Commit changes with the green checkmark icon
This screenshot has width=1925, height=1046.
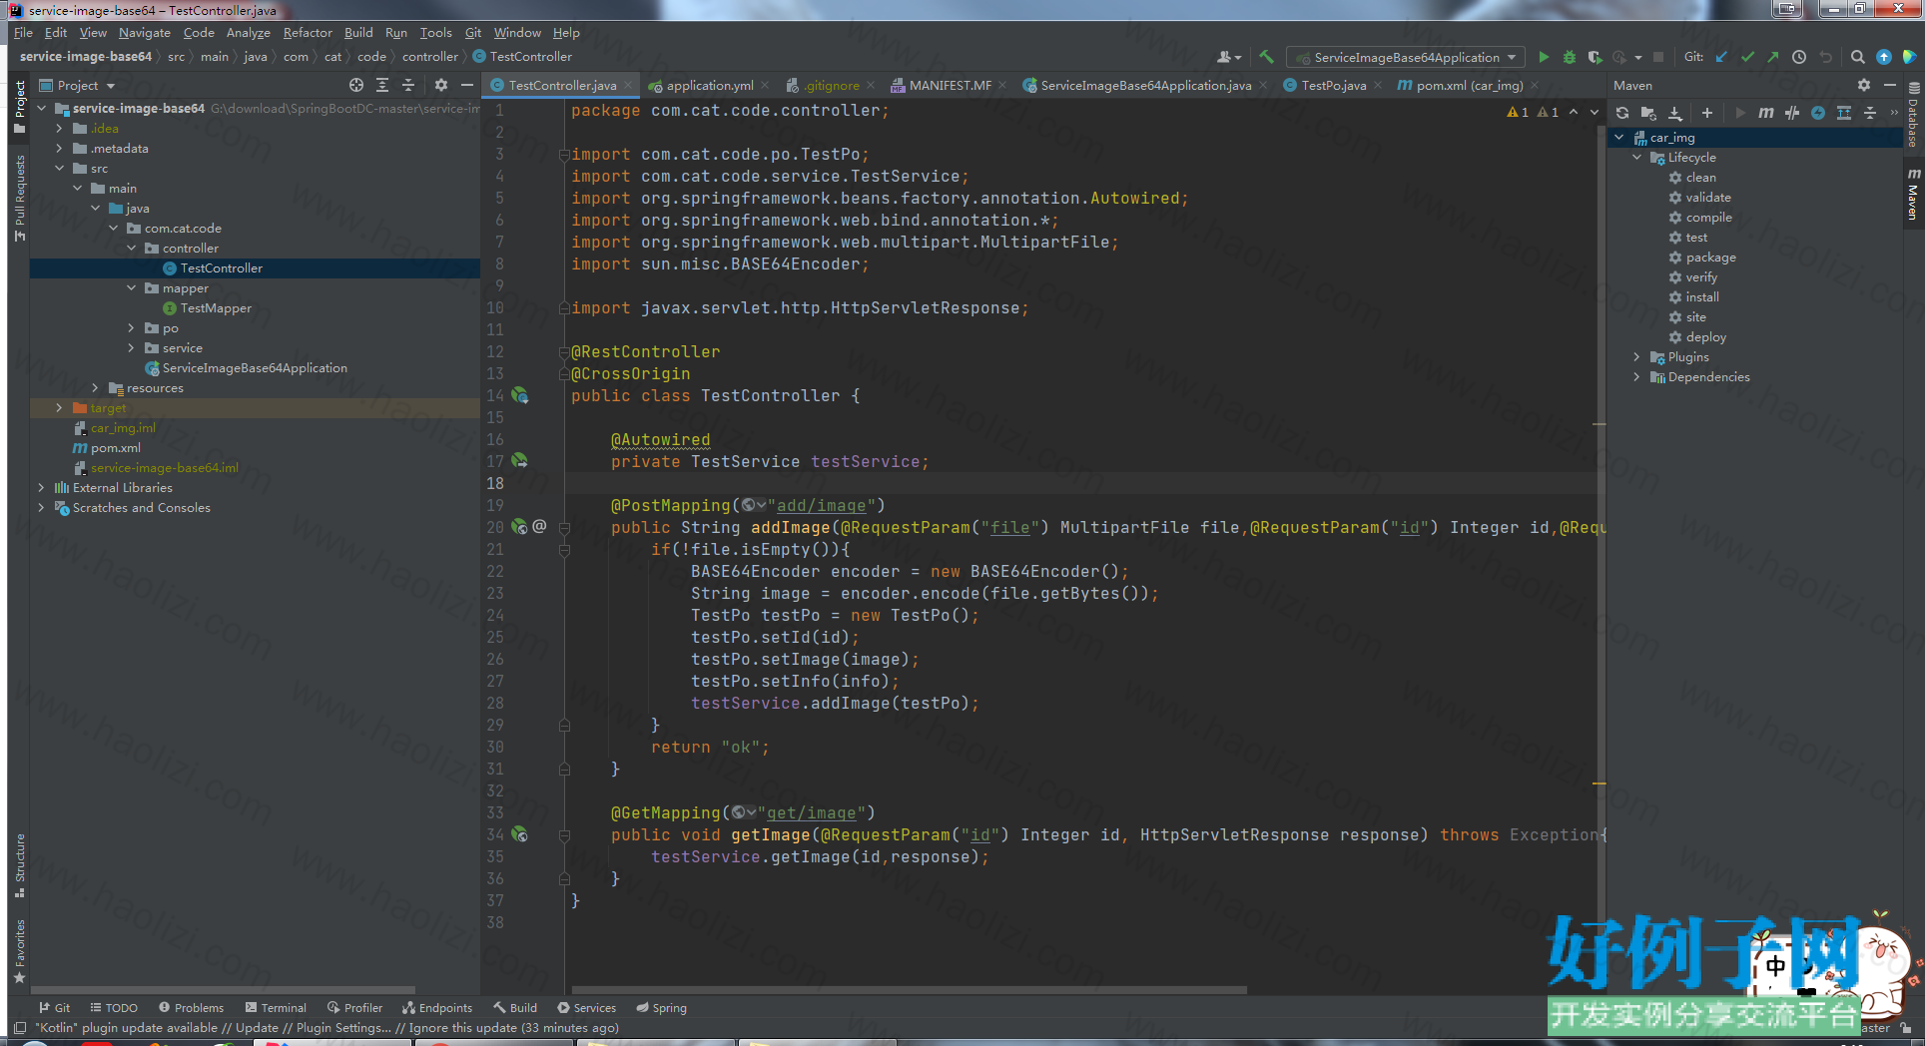(1747, 57)
